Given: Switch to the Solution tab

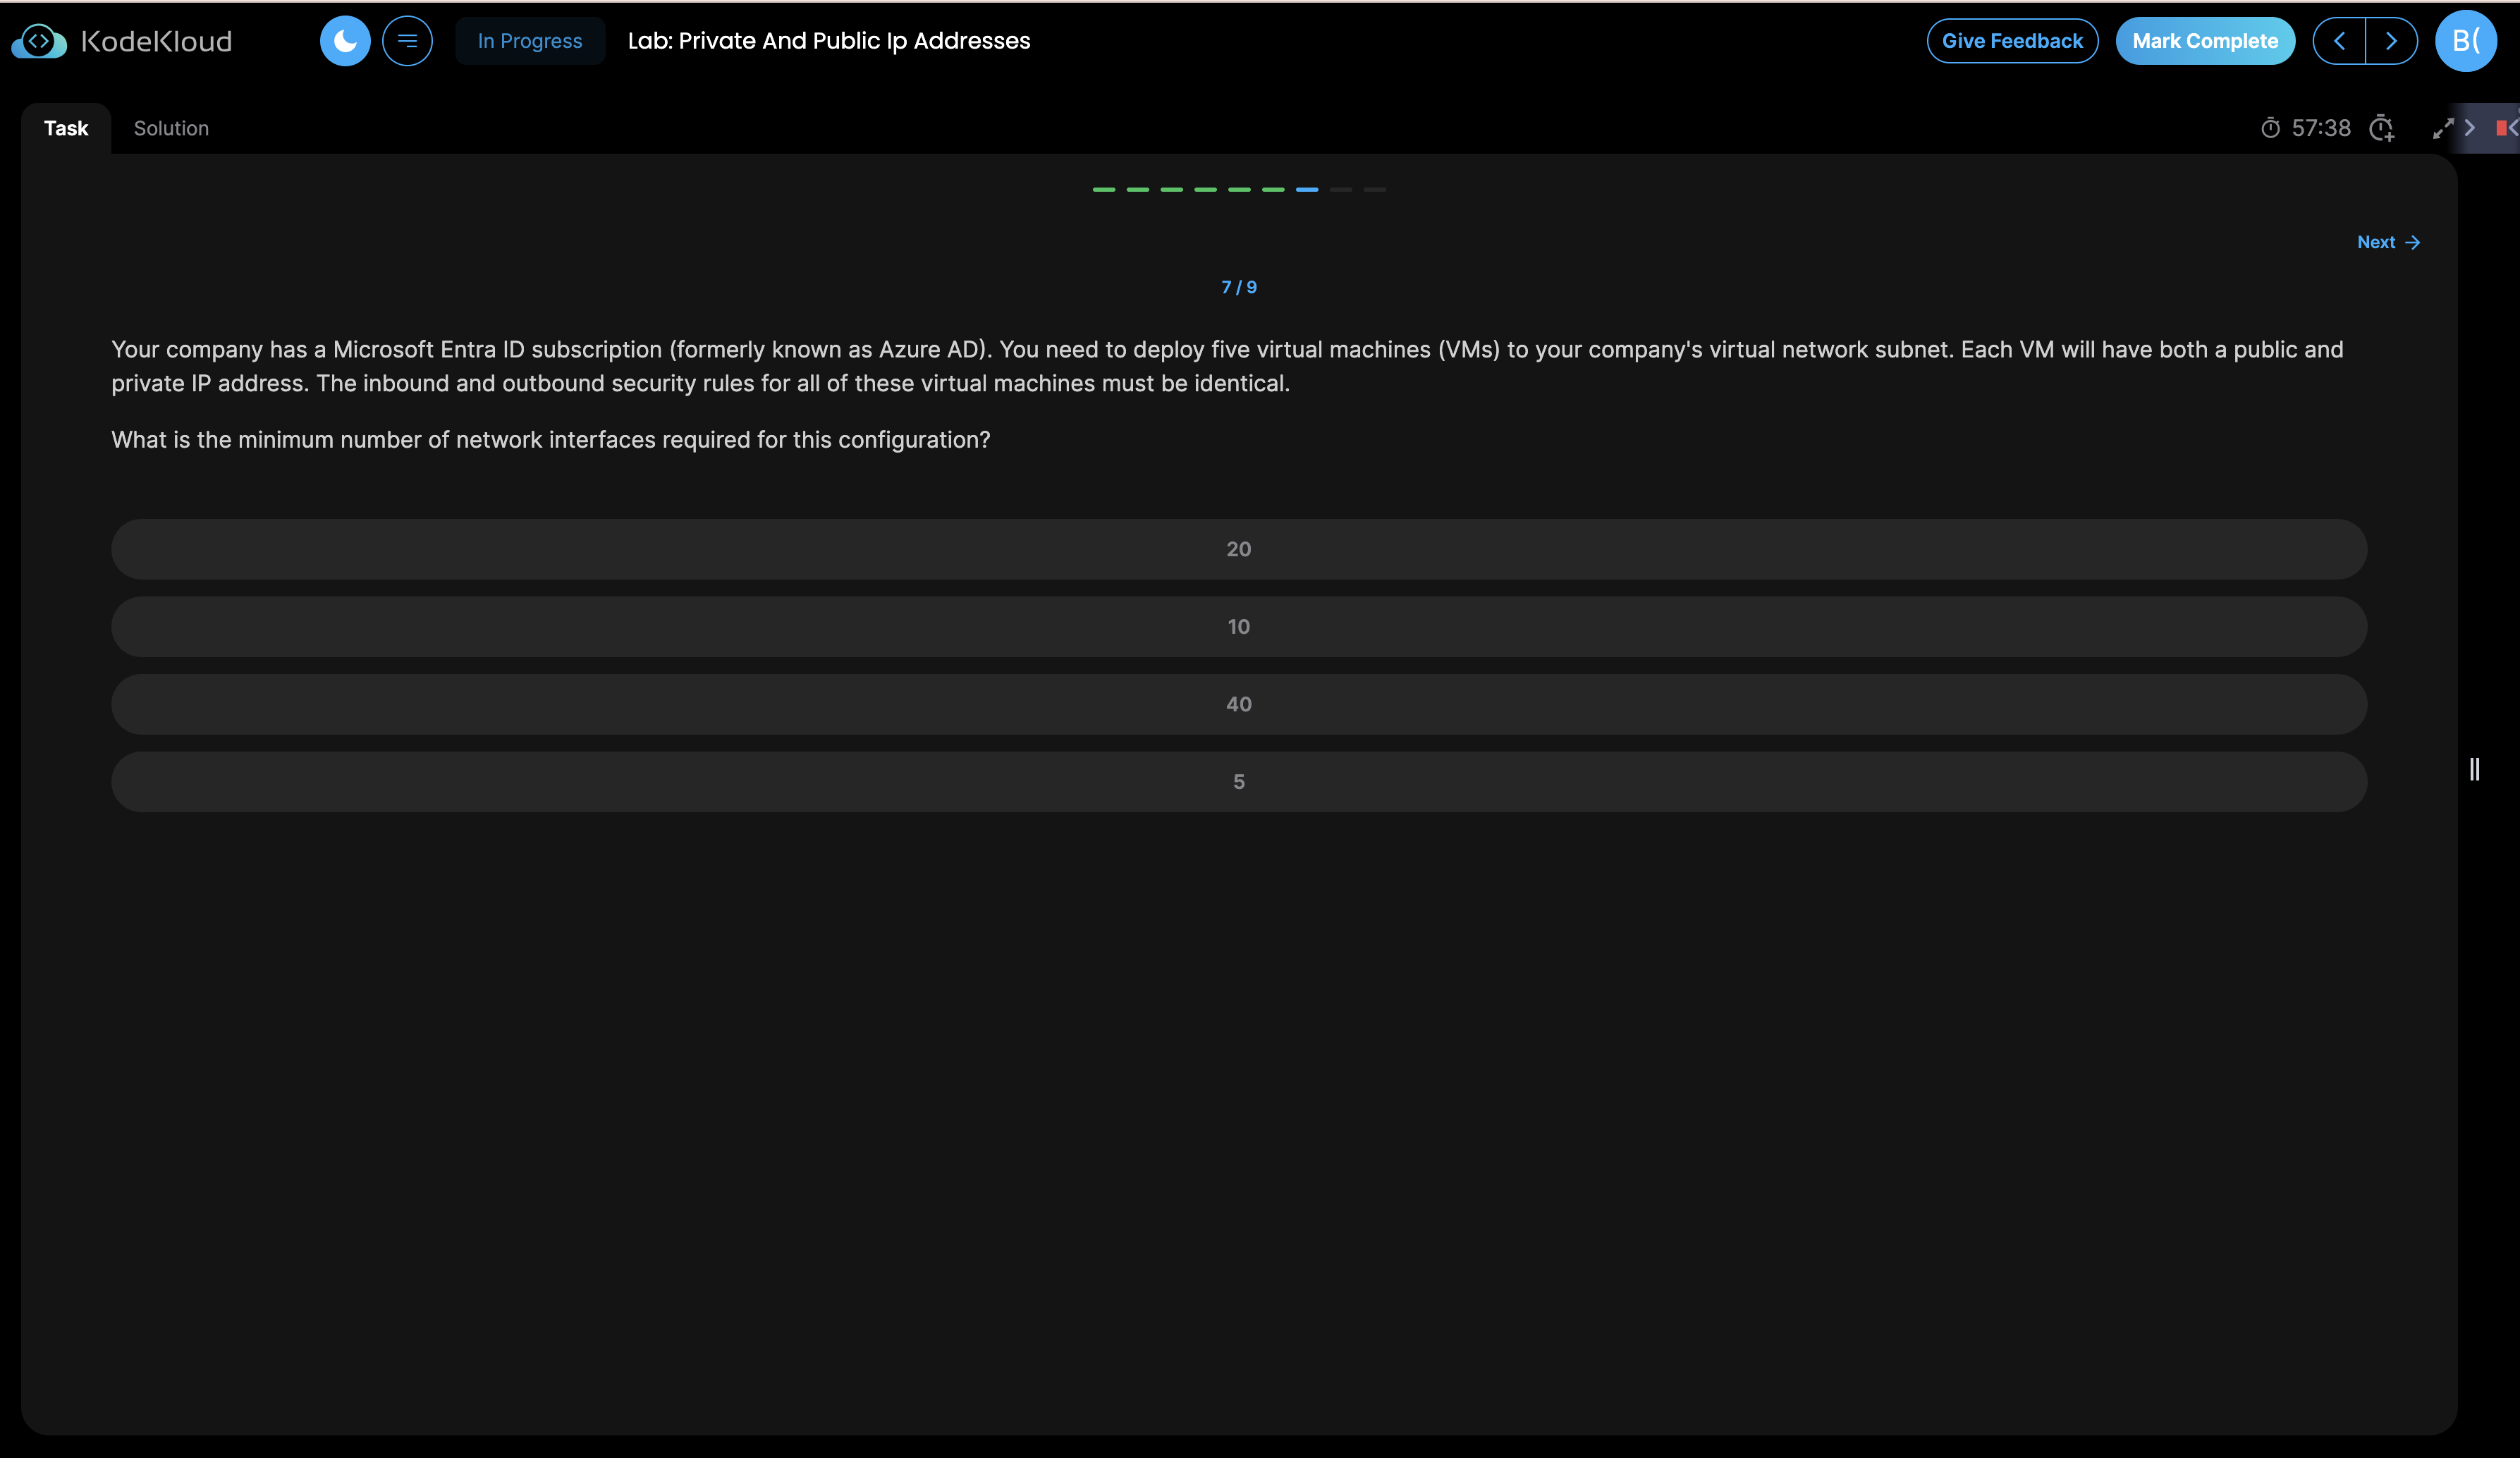Looking at the screenshot, I should pyautogui.click(x=171, y=128).
